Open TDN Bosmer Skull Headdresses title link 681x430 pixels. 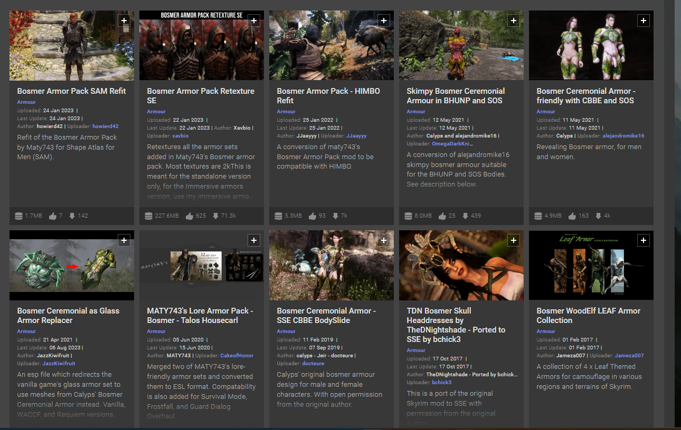[x=456, y=325]
